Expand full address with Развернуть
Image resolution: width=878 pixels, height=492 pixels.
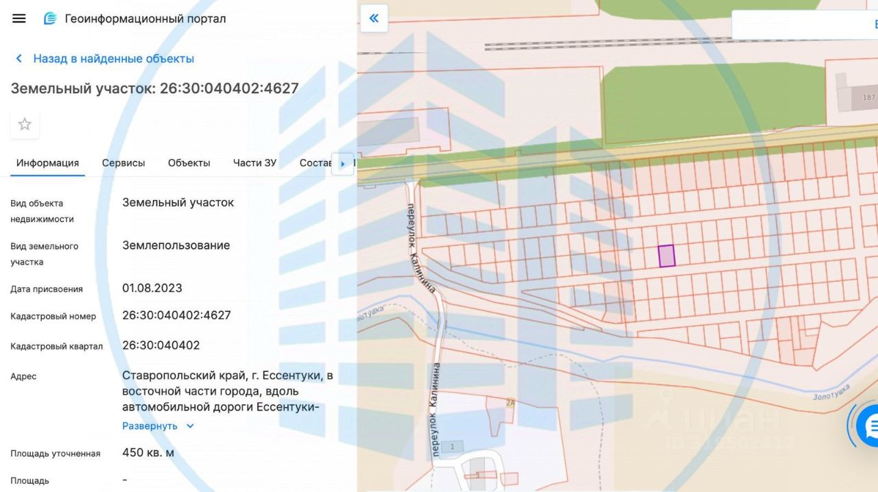pos(150,426)
